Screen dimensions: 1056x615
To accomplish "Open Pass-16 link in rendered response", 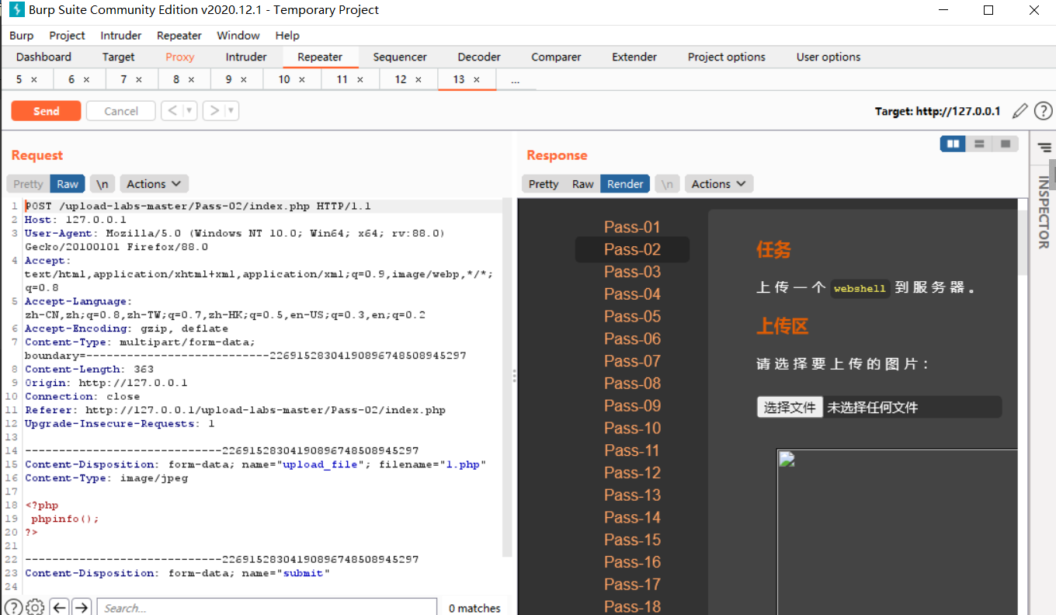I will (632, 562).
